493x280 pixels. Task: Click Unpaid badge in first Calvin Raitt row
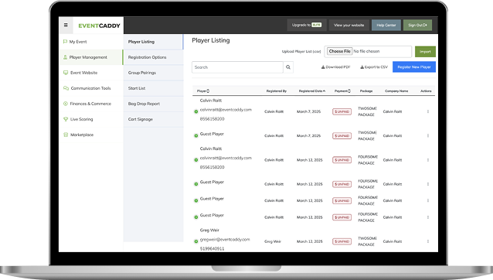pos(342,111)
